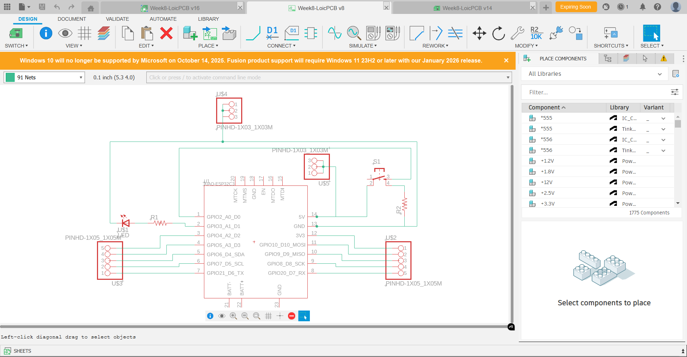
Task: Click the Expiring Soon button
Action: 576,7
